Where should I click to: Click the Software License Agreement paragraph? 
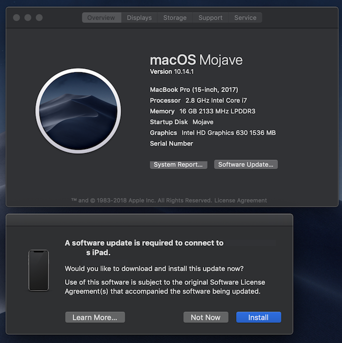(x=165, y=287)
